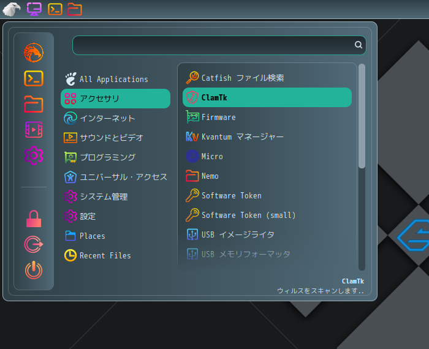
Task: Launch Kvantum マネージャー
Action: point(267,137)
